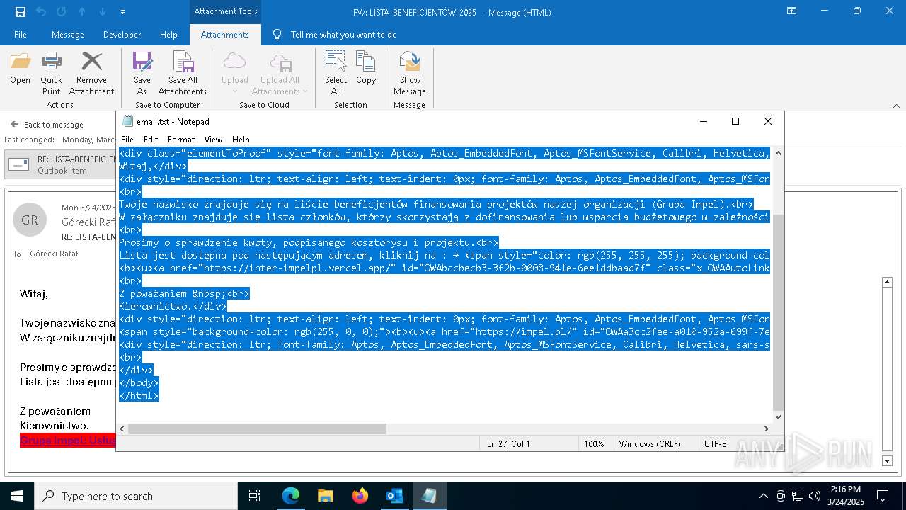
Task: Go to next item arrow in quick access toolbar
Action: point(103,11)
